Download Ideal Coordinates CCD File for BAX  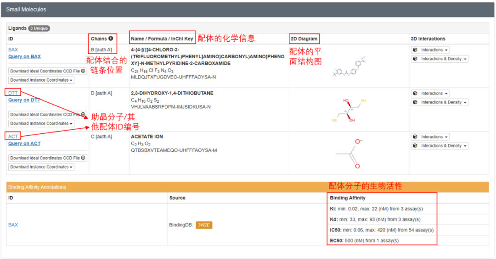47,71
